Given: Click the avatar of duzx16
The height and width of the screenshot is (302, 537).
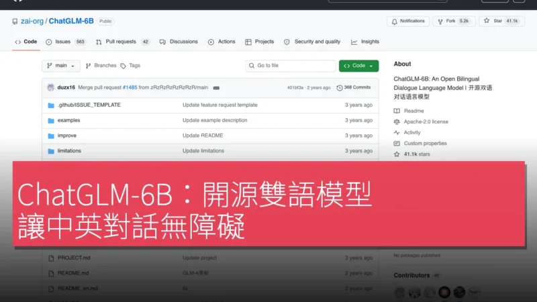Looking at the screenshot, I should 51,88.
